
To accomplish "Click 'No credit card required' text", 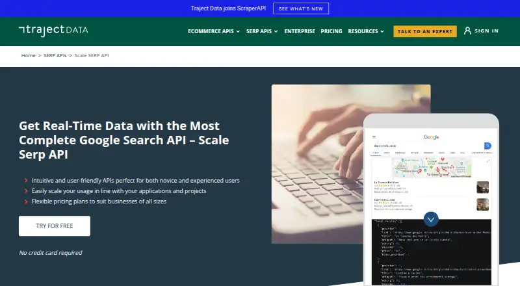I will tap(51, 253).
